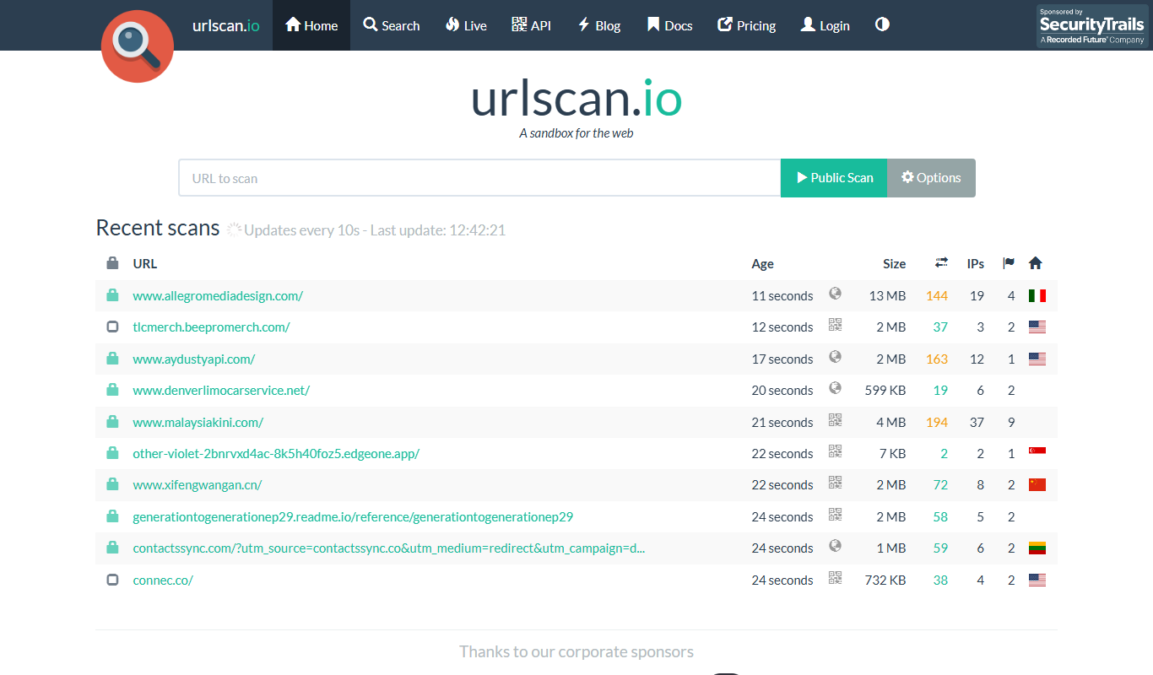
Task: Click Italian flag in allegromediadesign row
Action: [1037, 296]
